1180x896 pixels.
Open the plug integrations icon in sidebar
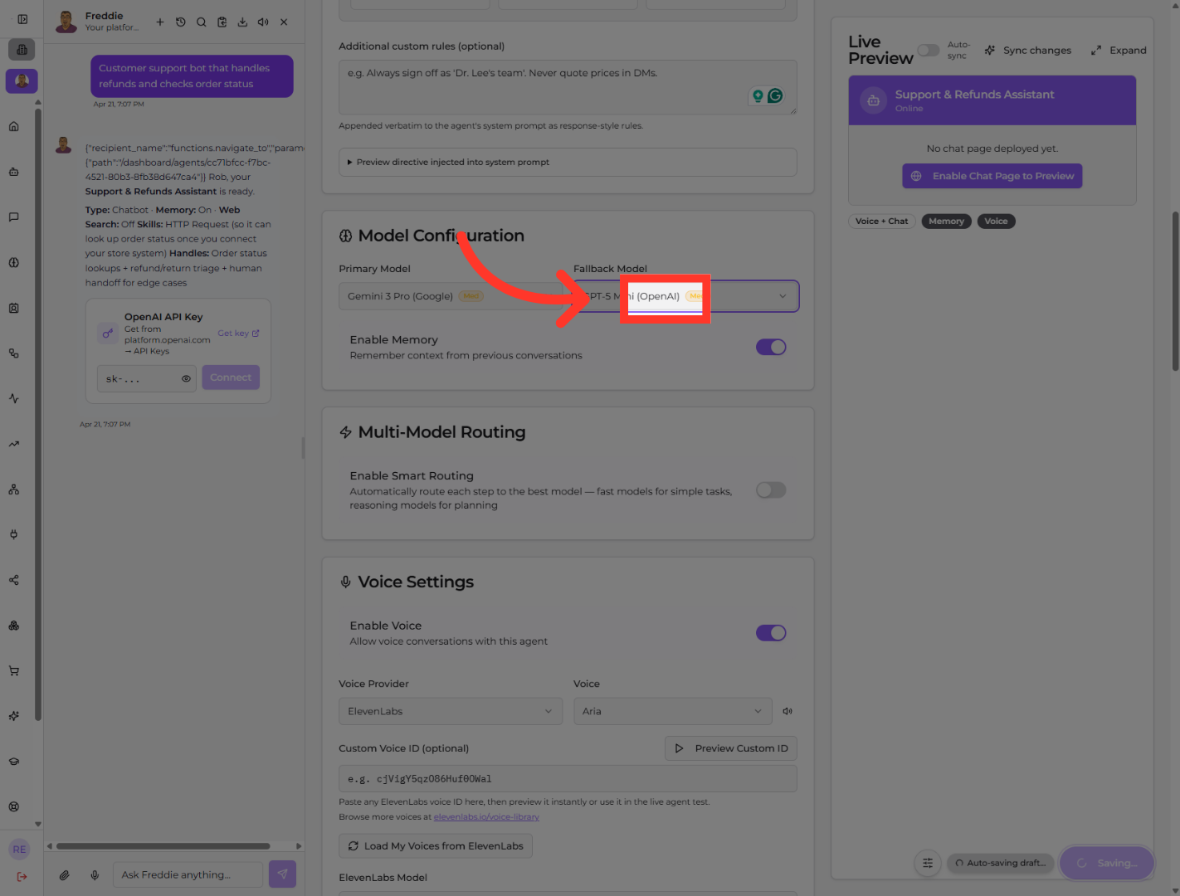tap(14, 534)
